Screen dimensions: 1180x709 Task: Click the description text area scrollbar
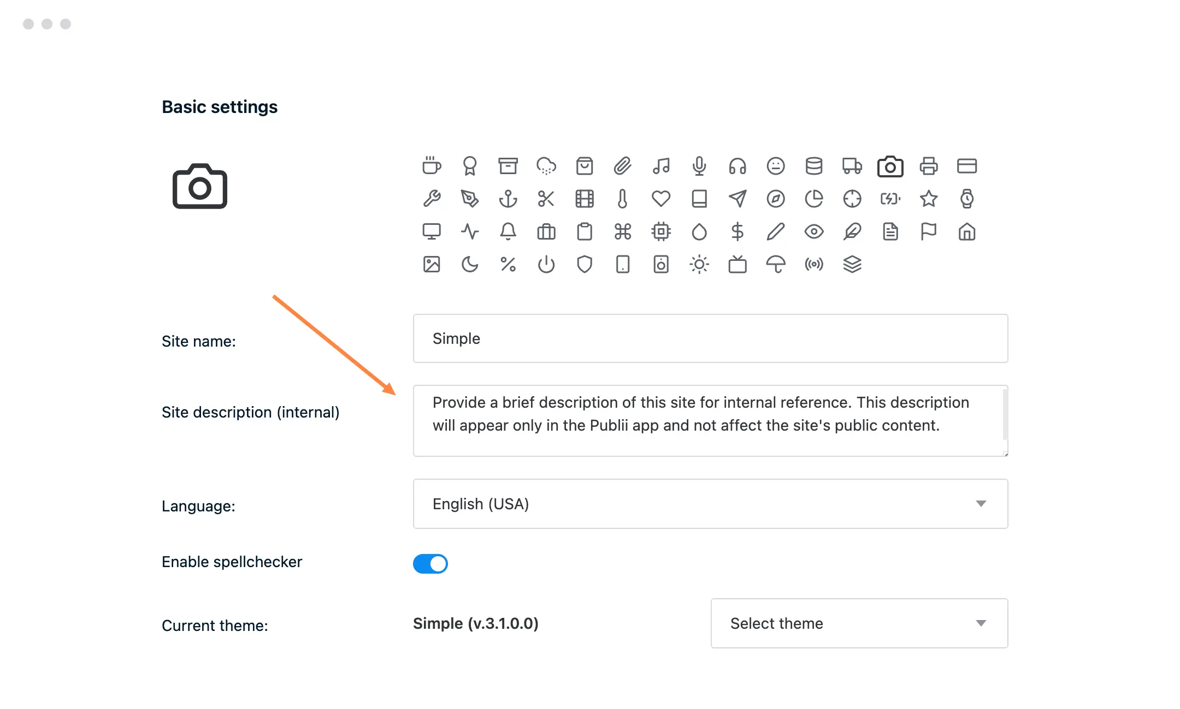coord(1005,415)
